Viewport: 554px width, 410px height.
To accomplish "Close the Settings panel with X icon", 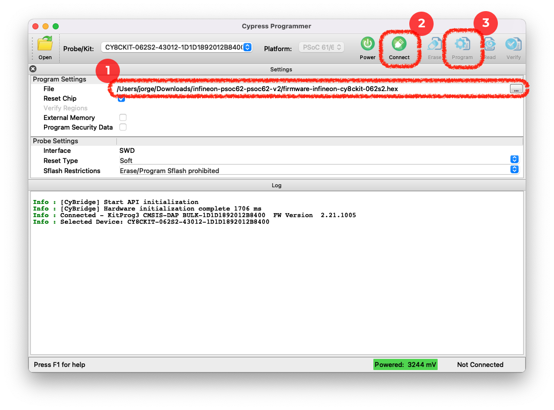I will (33, 69).
